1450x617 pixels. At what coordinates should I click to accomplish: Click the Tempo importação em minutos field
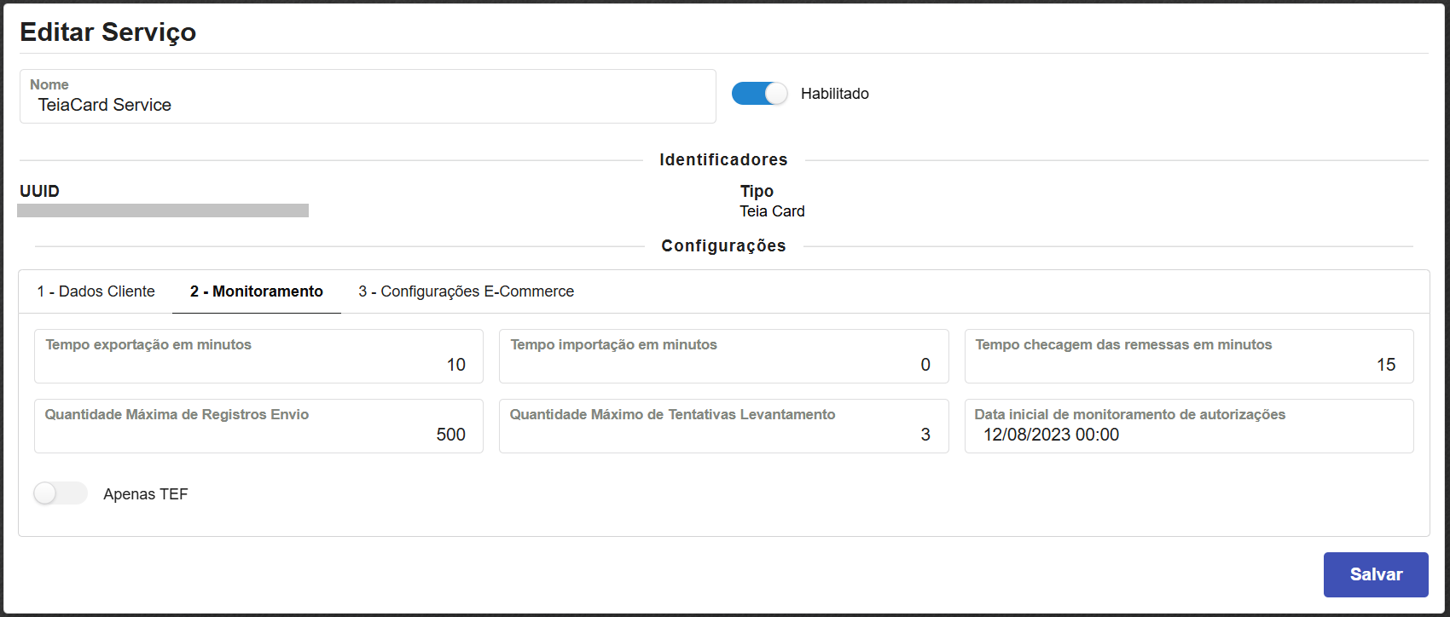[x=723, y=364]
